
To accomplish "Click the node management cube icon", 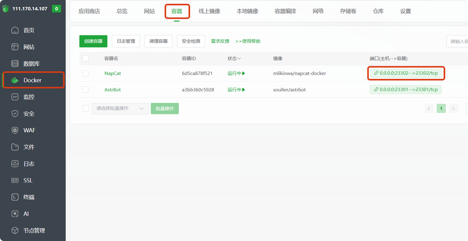I will (x=15, y=230).
